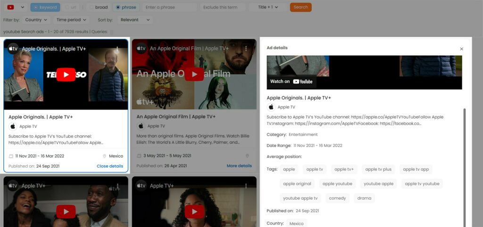The width and height of the screenshot is (483, 227).
Task: Click calendar icon next to 11 Nov 2021 range
Action: [x=11, y=156]
